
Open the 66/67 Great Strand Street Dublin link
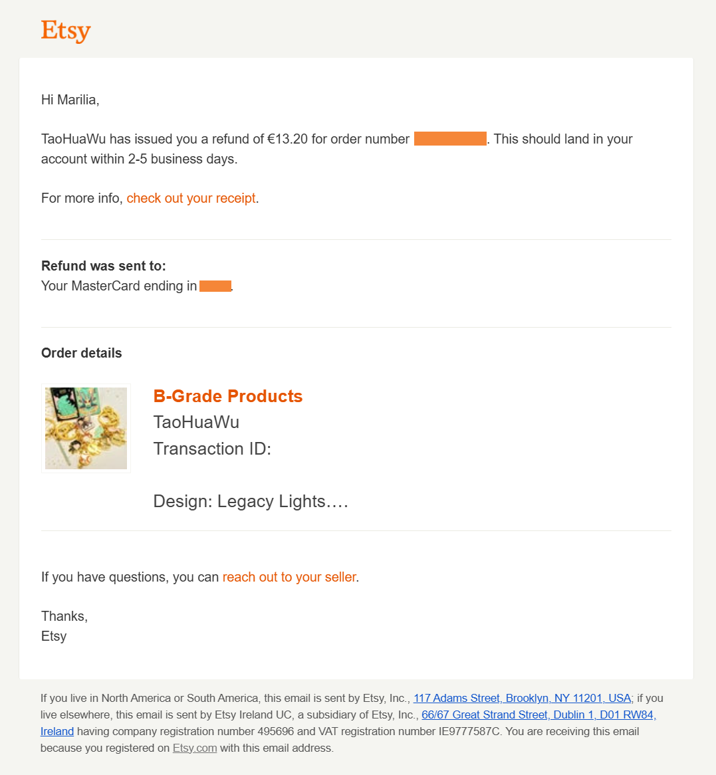538,715
